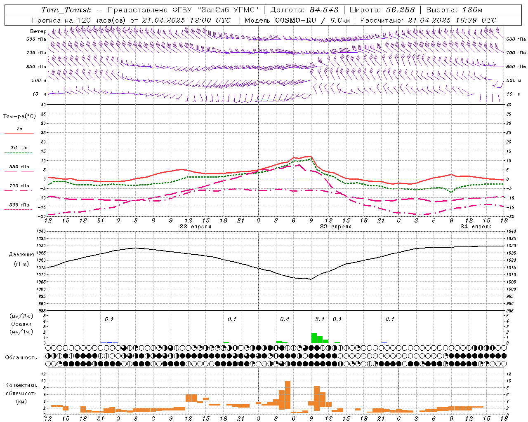The image size is (528, 422).
Task: Select the model name "COSMO-RU / 6.6км"
Action: [312, 20]
